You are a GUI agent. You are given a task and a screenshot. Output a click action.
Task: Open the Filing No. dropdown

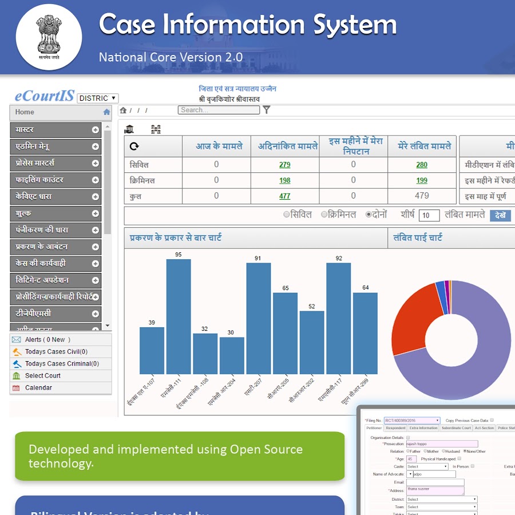click(x=412, y=421)
